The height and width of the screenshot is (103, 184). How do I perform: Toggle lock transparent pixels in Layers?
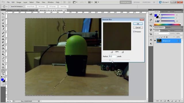(x=159, y=37)
